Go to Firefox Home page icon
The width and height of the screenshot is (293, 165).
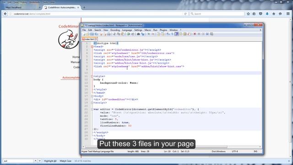tap(274, 14)
